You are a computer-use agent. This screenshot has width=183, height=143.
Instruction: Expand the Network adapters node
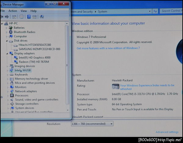coord(8,91)
